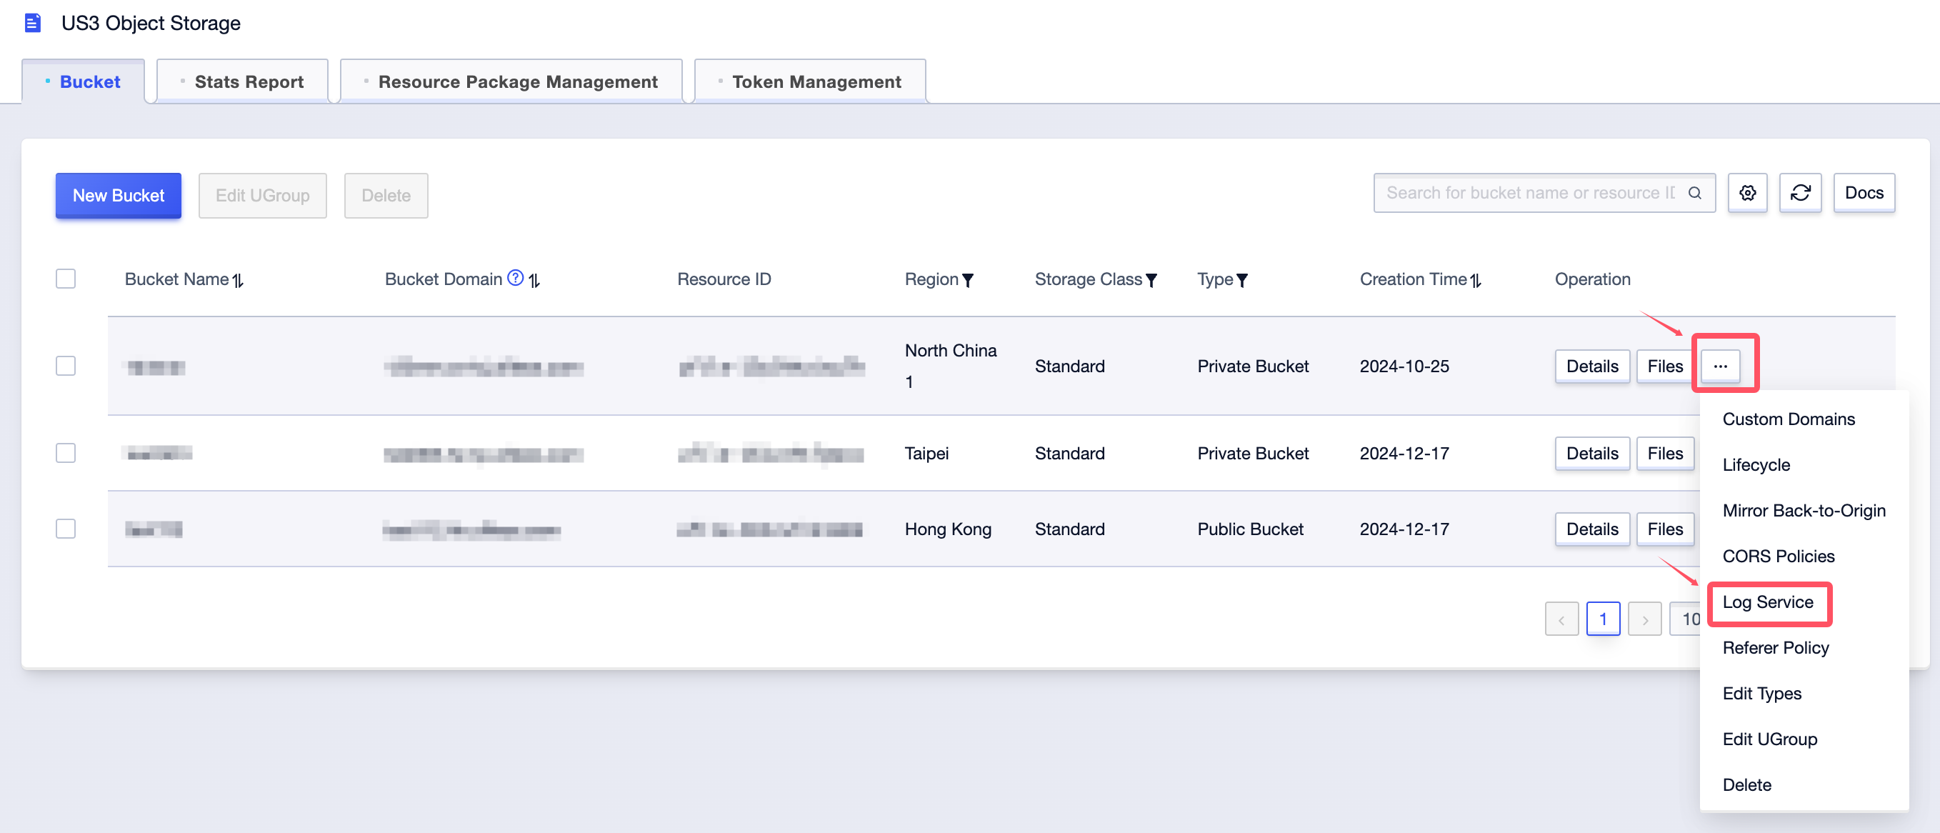The width and height of the screenshot is (1940, 833).
Task: Select Referer Policy menu entry
Action: (x=1776, y=648)
